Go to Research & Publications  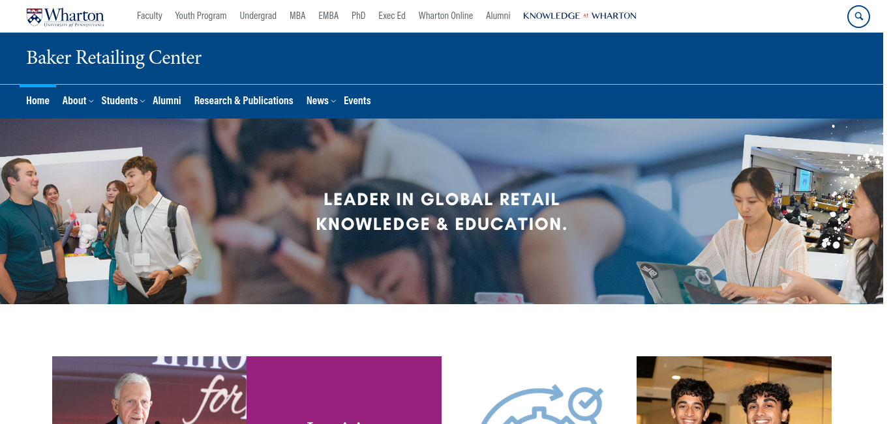pyautogui.click(x=244, y=100)
